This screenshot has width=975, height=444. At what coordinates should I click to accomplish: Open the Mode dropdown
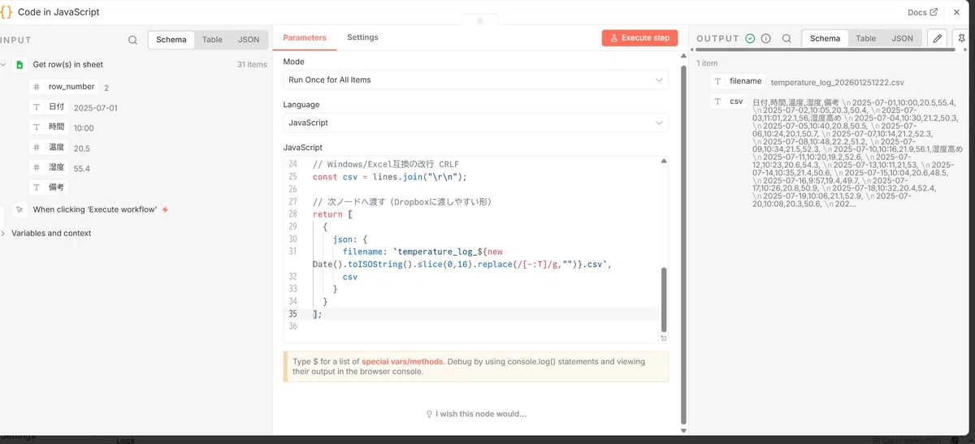475,80
